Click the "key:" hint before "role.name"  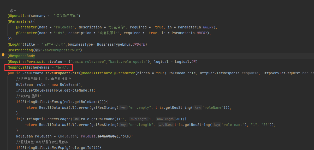tap(217, 125)
